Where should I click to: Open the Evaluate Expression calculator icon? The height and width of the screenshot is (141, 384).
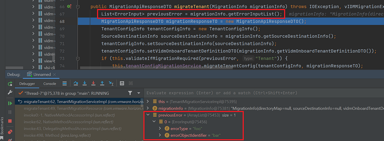tap(122, 83)
